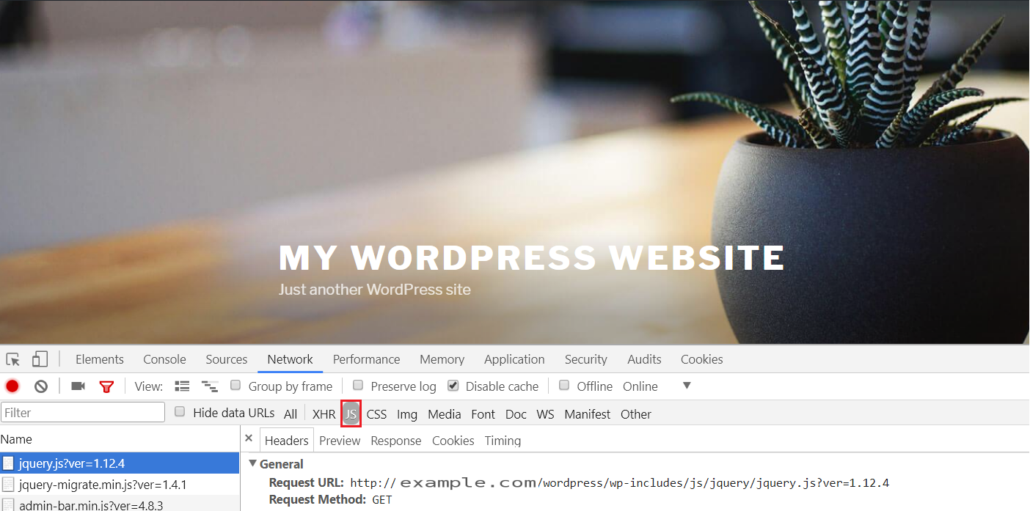This screenshot has width=1030, height=511.
Task: Collapse the General section triangle
Action: (x=253, y=463)
